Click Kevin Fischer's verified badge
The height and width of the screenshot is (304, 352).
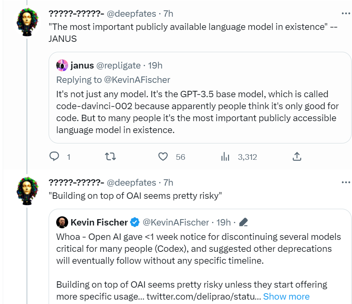coord(135,222)
